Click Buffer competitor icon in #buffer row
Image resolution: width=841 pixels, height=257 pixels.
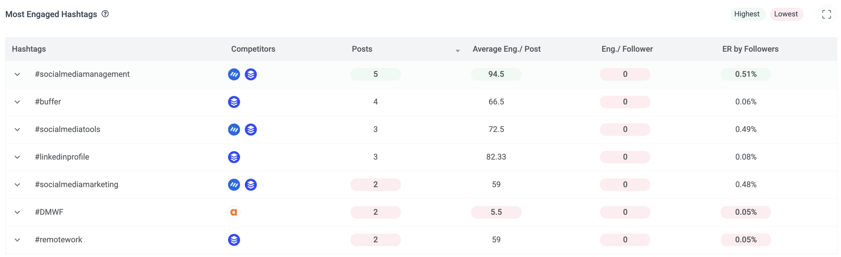tap(234, 102)
